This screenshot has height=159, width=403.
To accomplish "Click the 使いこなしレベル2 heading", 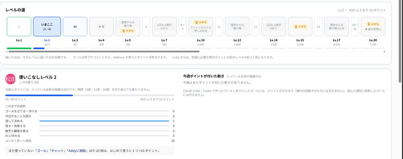I will coord(38,77).
